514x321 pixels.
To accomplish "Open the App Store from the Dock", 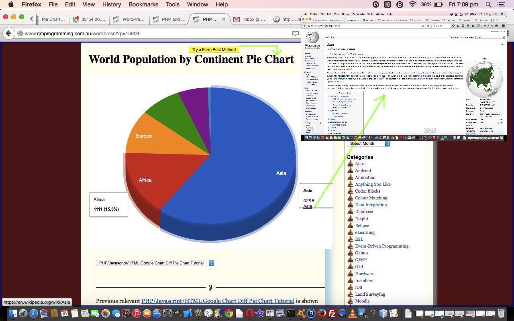I will pos(157,314).
